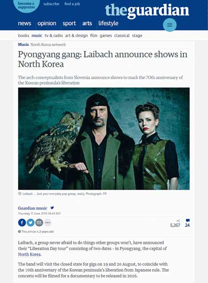Share article by email icon
Image resolution: width=208 pixels, height=283 pixels.
[x=39, y=223]
